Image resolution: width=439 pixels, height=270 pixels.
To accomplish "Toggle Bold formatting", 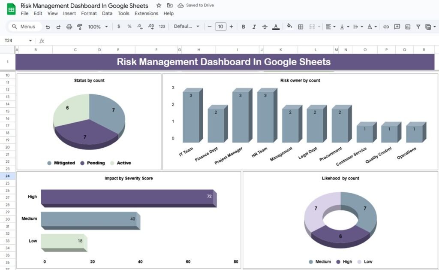I will coord(244,27).
